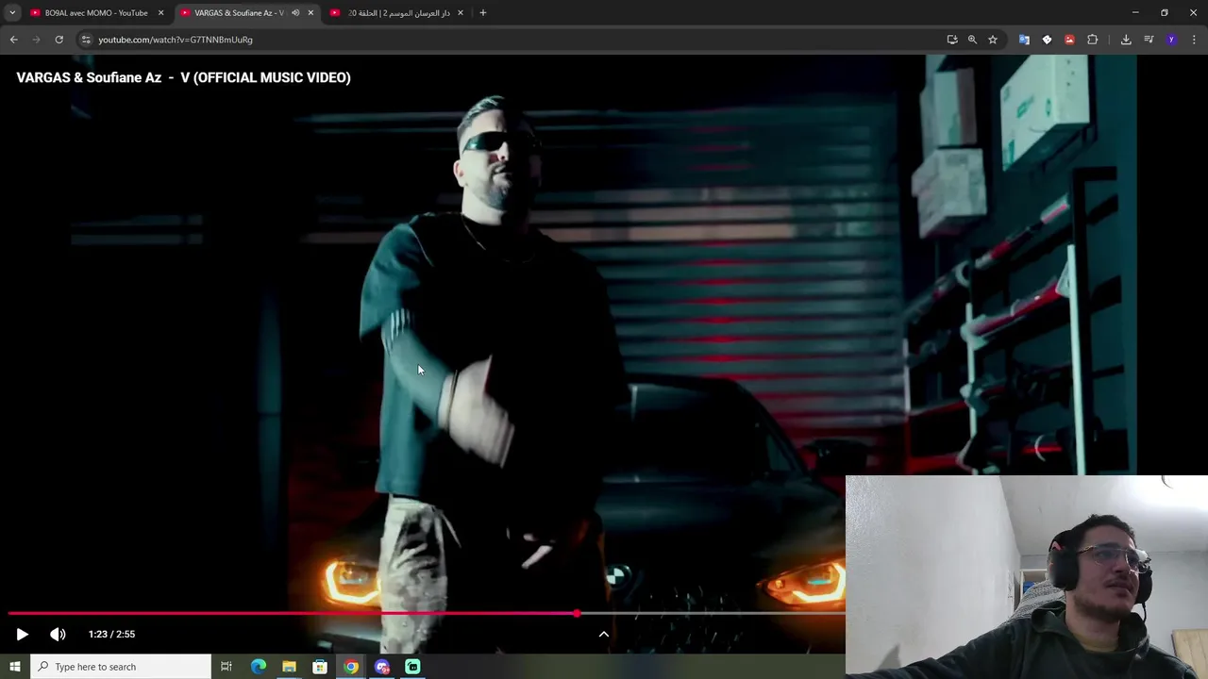Open the green app taskbar icon
Image resolution: width=1208 pixels, height=679 pixels.
412,667
